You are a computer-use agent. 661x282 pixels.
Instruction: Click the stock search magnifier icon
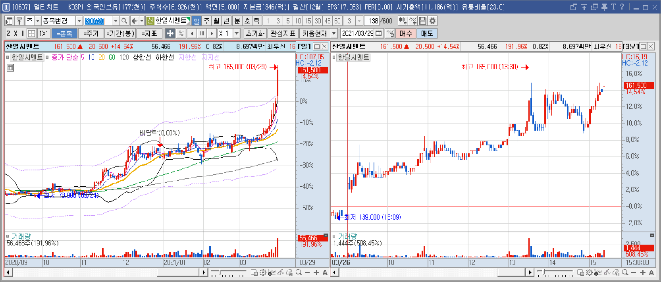click(x=124, y=21)
